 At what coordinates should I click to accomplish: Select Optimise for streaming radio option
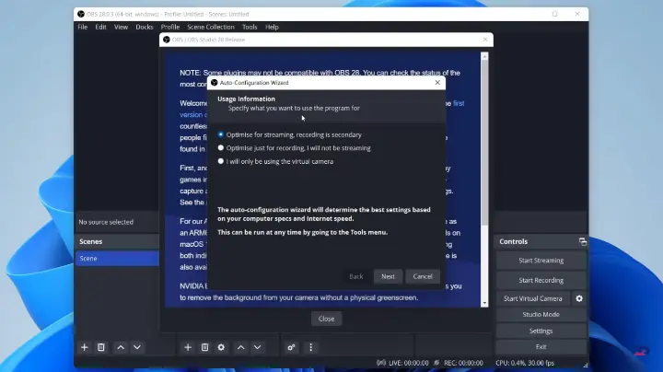pos(290,134)
